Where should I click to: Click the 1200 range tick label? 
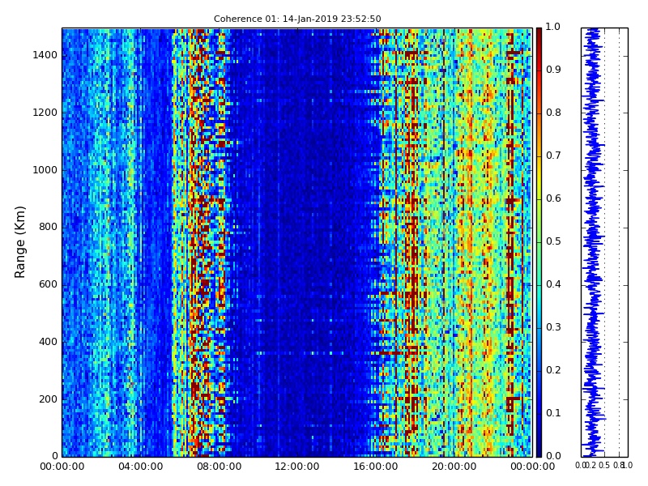point(45,113)
